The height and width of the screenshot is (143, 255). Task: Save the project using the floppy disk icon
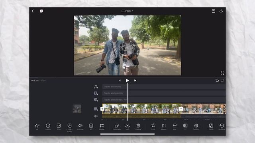tap(214, 11)
